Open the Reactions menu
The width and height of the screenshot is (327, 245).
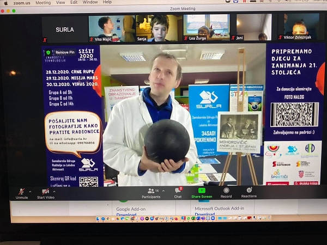(249, 193)
